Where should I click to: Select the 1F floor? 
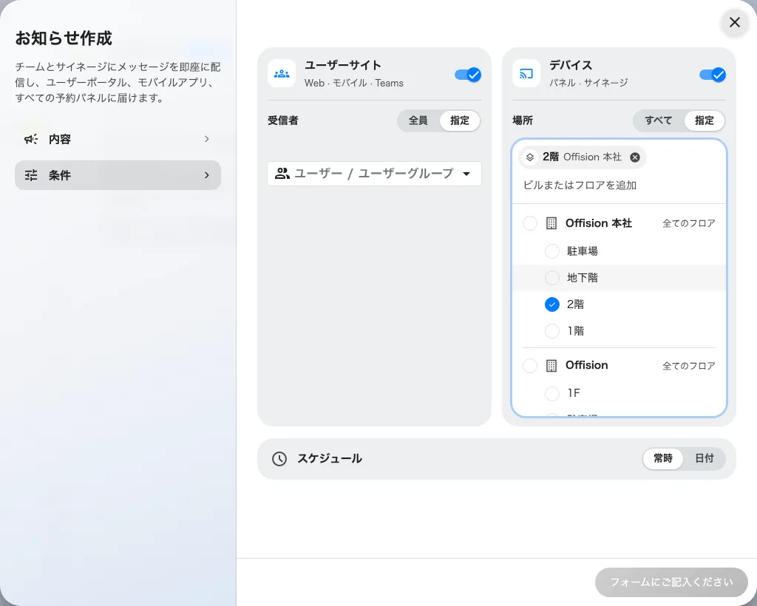click(x=552, y=393)
